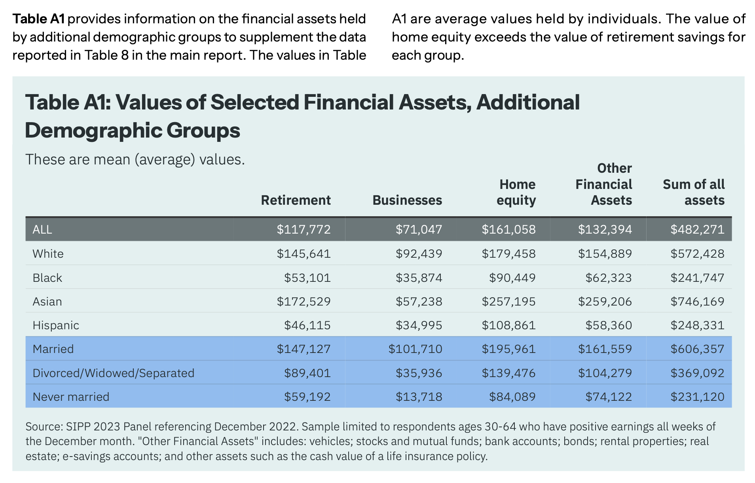Click the table title heading

(302, 116)
